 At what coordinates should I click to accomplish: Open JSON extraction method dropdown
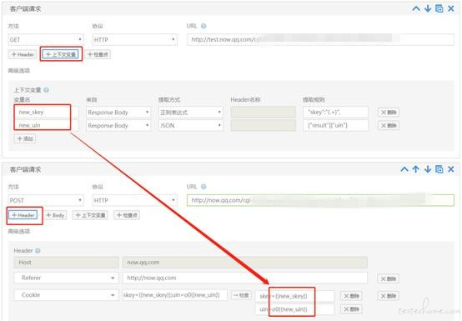click(x=191, y=125)
